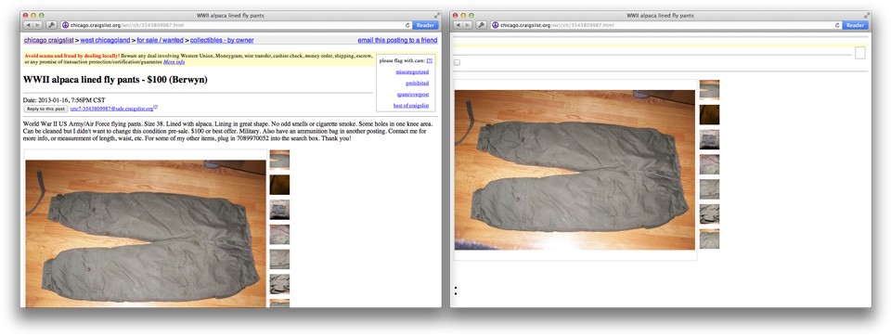This screenshot has height=336, width=891.
Task: Open the 'collectibles - by owner' breadcrumb link
Action: pyautogui.click(x=222, y=40)
